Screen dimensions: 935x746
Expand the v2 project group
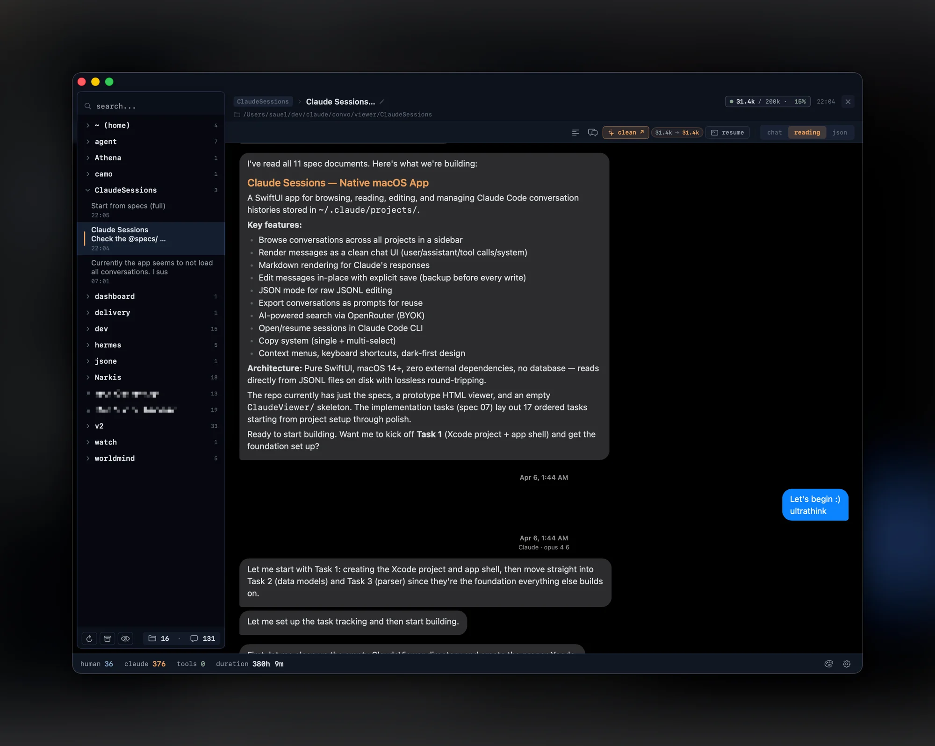tap(151, 426)
